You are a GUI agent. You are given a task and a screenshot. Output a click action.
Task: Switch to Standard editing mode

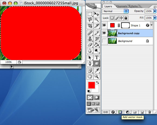90,98
